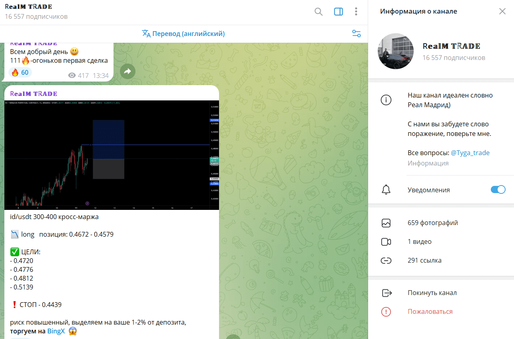Click the red report warning icon

(x=386, y=312)
